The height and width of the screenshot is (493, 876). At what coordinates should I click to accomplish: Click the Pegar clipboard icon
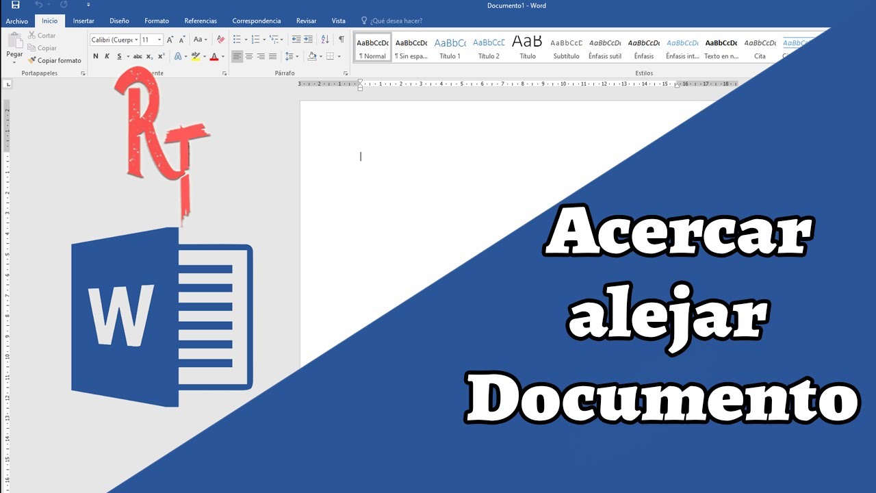coord(14,40)
